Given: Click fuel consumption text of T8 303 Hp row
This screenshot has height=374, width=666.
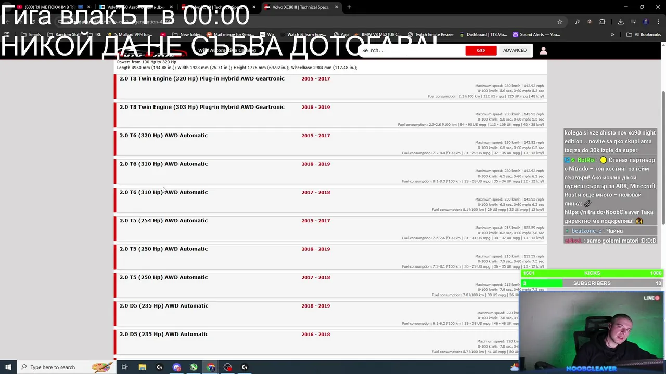Looking at the screenshot, I should click(x=471, y=125).
